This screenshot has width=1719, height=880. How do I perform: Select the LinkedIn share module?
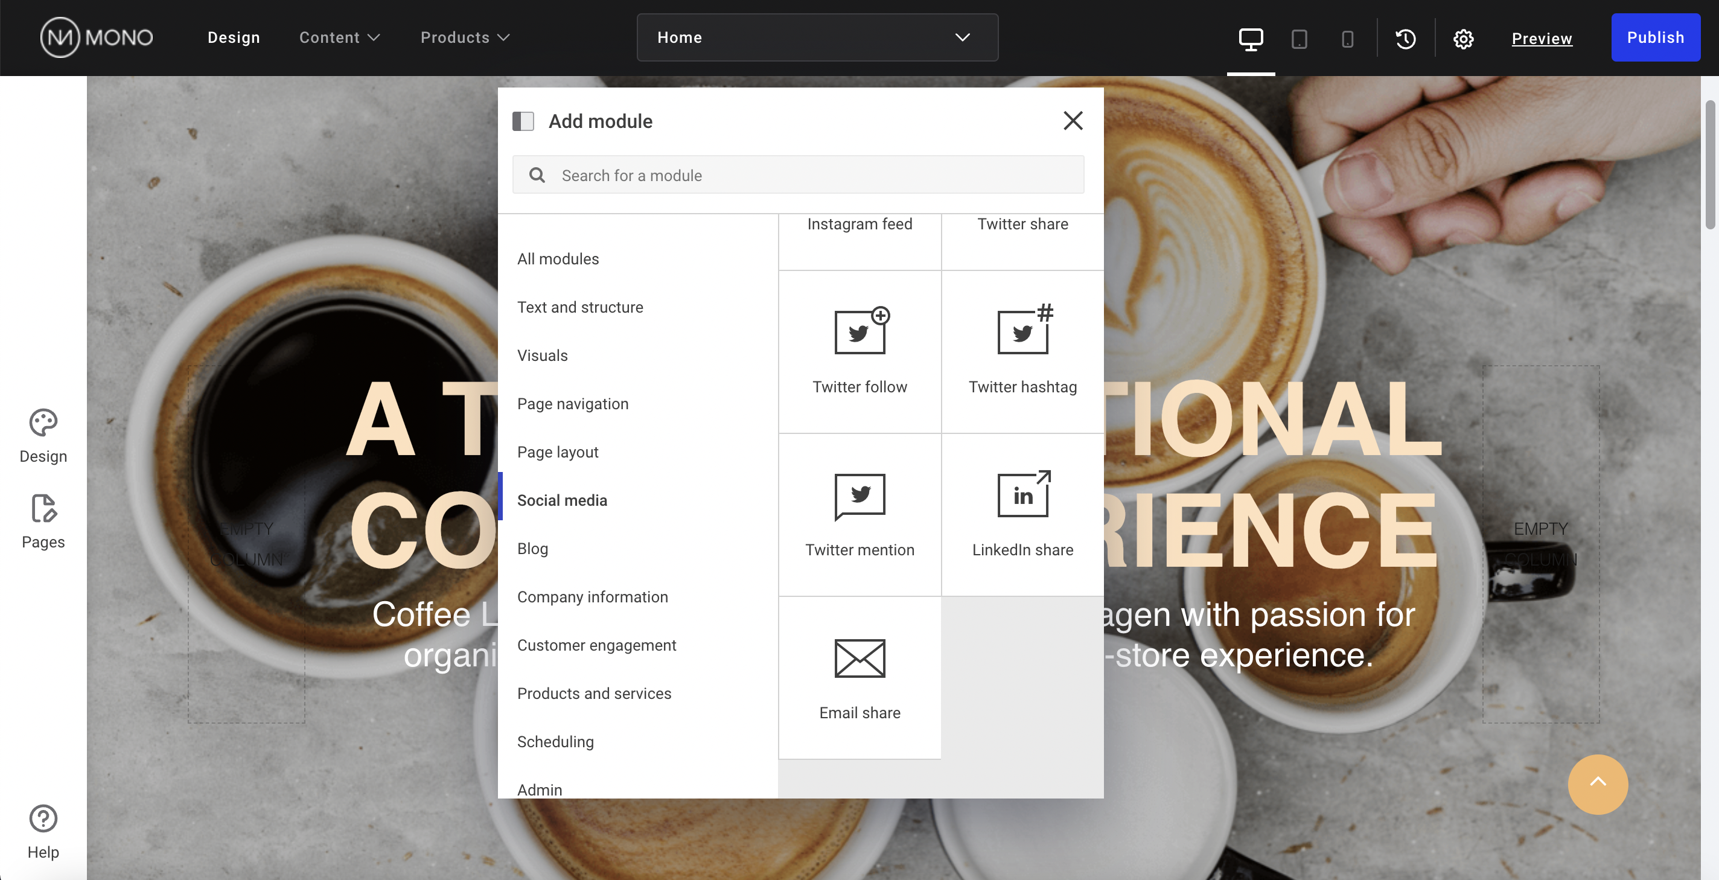pyautogui.click(x=1022, y=514)
